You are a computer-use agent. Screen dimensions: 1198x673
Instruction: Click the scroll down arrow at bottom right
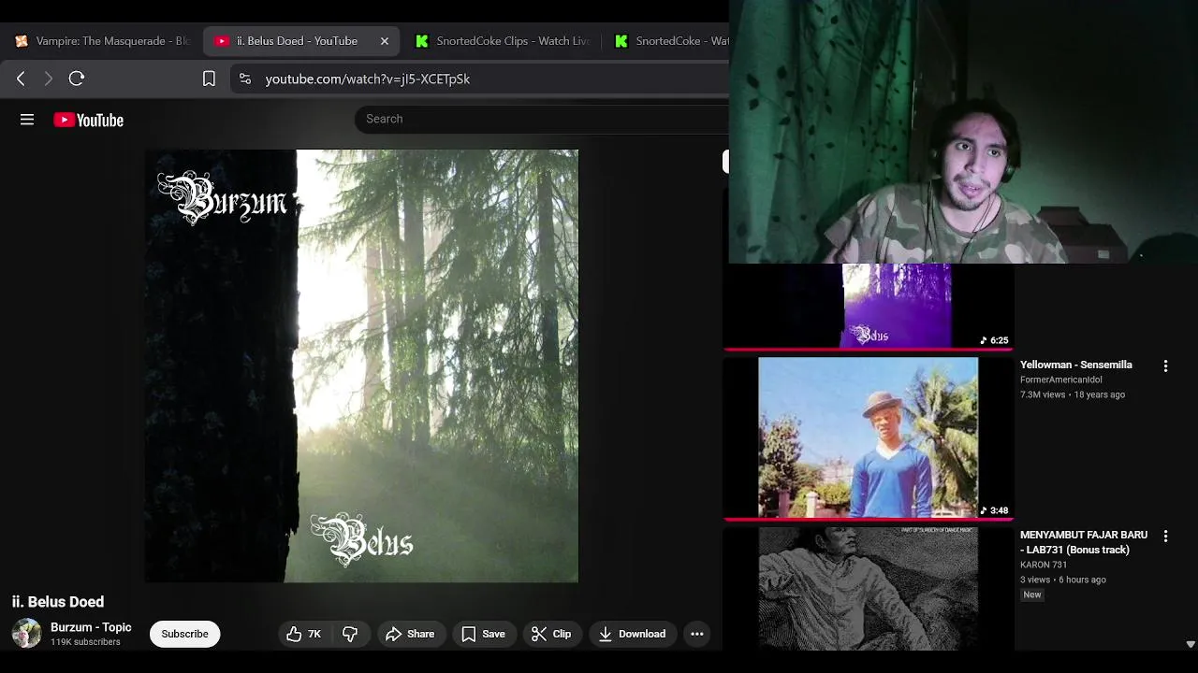[x=1191, y=644]
